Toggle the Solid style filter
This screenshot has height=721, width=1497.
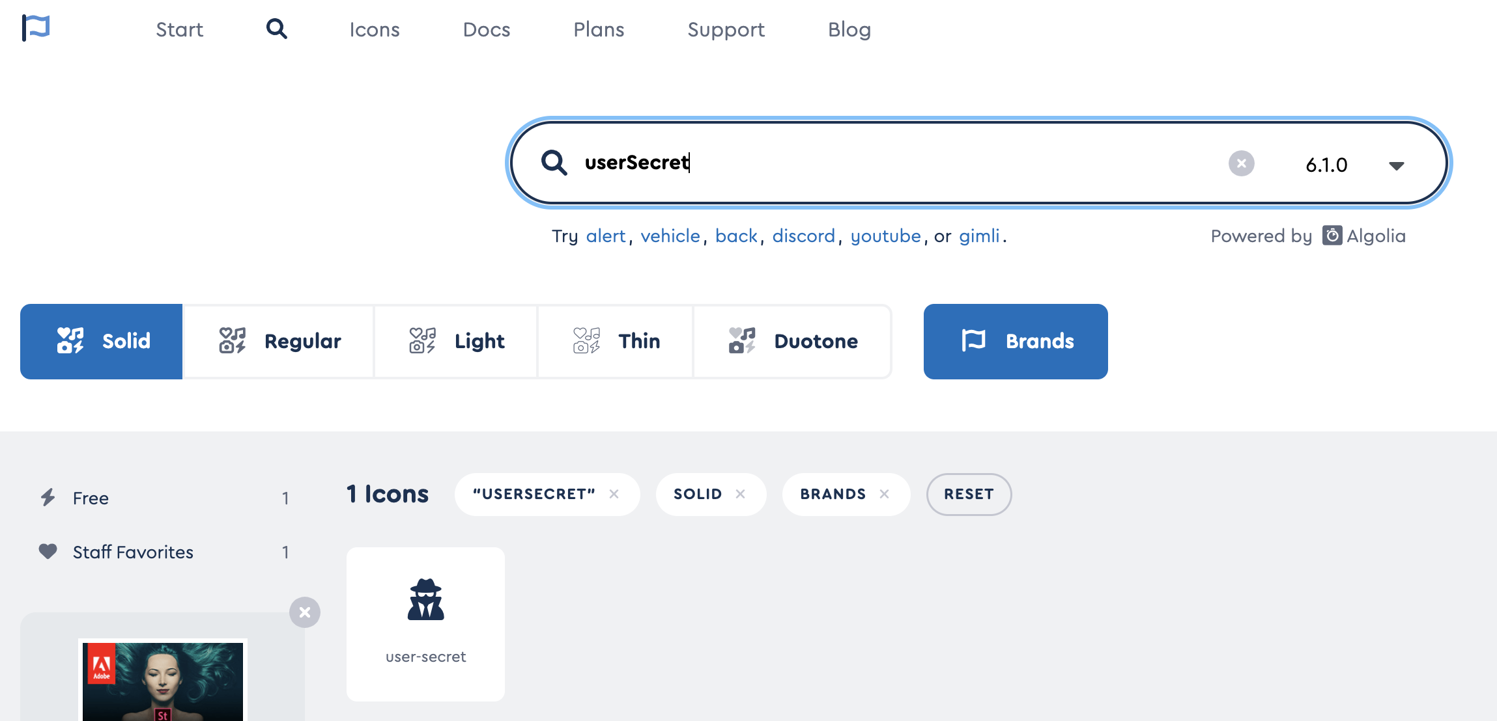(102, 341)
